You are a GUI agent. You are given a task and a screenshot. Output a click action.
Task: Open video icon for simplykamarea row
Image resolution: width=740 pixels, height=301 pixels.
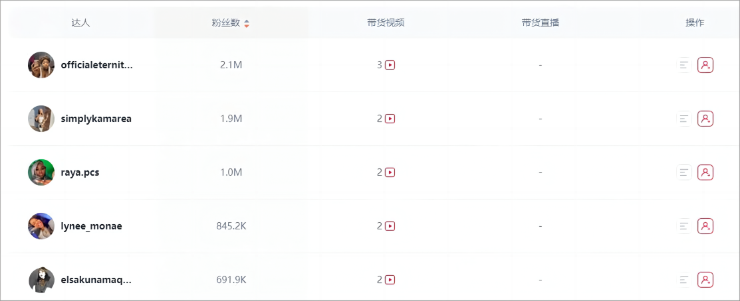click(390, 119)
